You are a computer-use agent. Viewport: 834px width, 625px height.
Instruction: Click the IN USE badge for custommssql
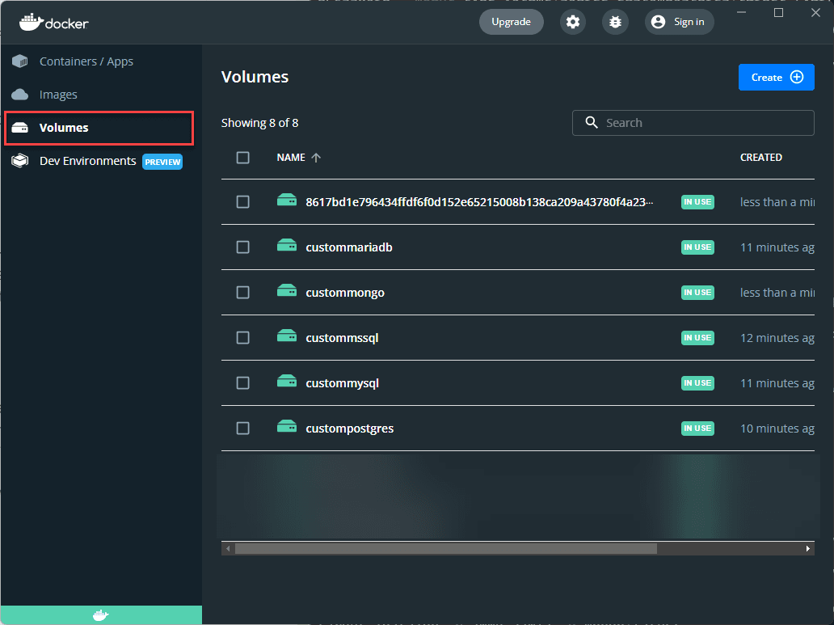tap(697, 337)
